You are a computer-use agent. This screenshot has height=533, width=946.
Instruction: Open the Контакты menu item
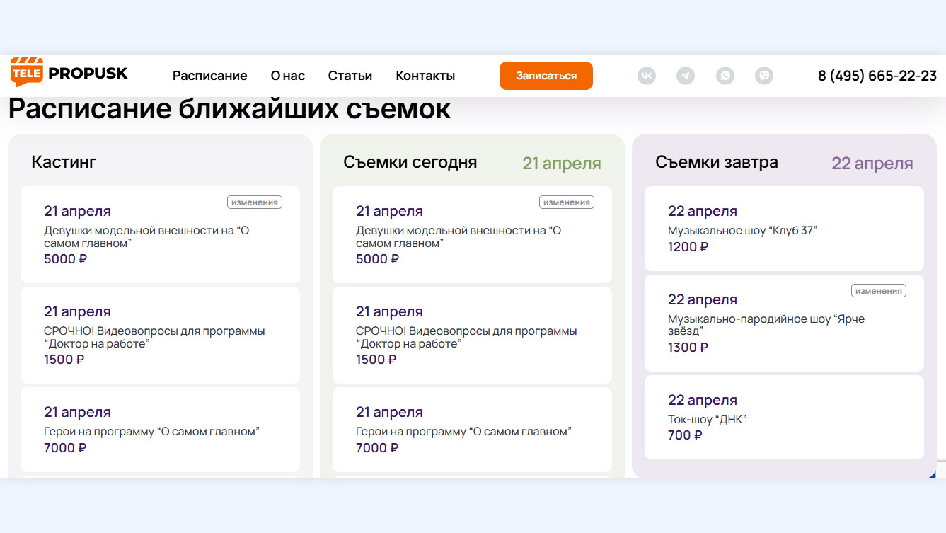tap(425, 76)
